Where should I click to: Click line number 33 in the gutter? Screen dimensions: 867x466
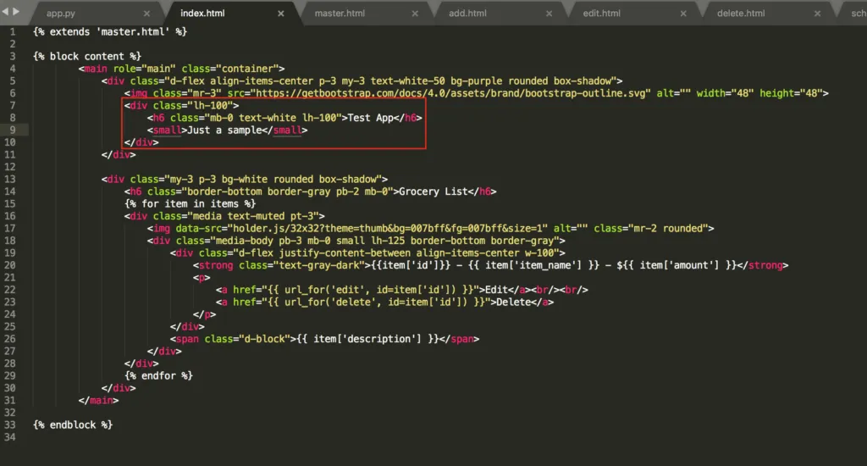10,425
